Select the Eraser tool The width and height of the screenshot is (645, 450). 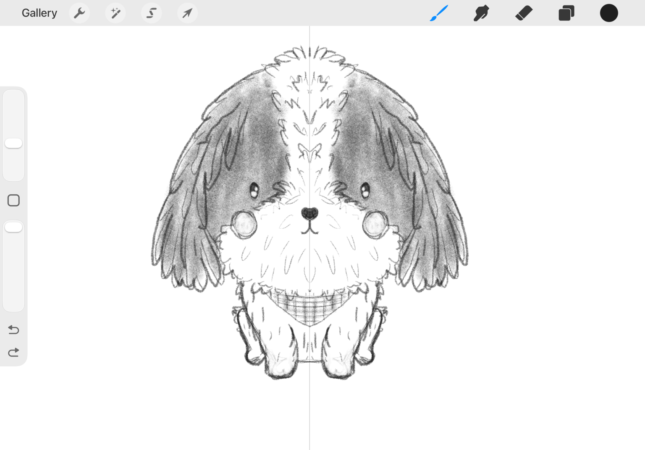[x=524, y=13]
